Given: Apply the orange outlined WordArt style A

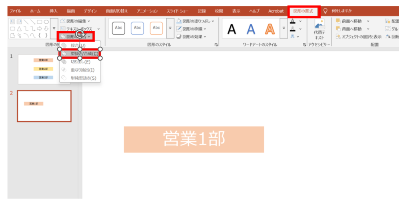Looking at the screenshot, I should tap(270, 29).
